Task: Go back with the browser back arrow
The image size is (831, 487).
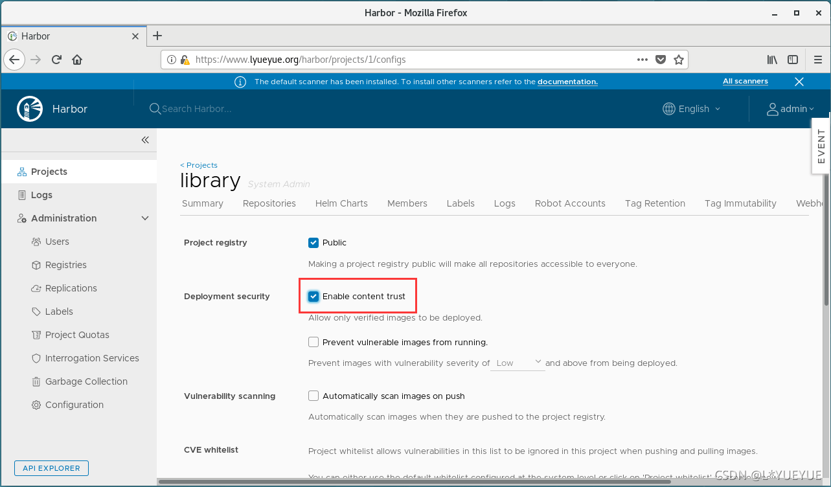Action: coord(14,60)
